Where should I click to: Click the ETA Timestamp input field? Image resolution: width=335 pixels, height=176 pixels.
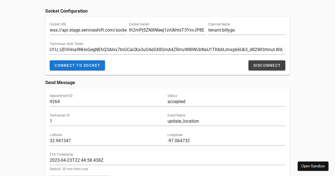click(167, 160)
